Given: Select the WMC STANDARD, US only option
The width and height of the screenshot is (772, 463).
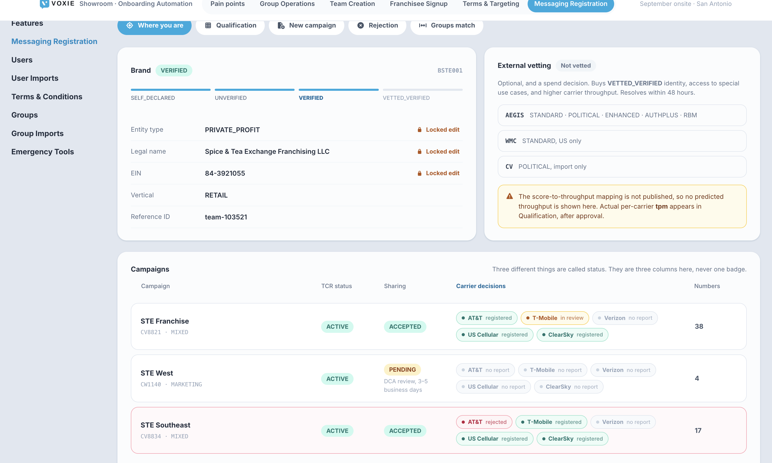Looking at the screenshot, I should point(622,141).
